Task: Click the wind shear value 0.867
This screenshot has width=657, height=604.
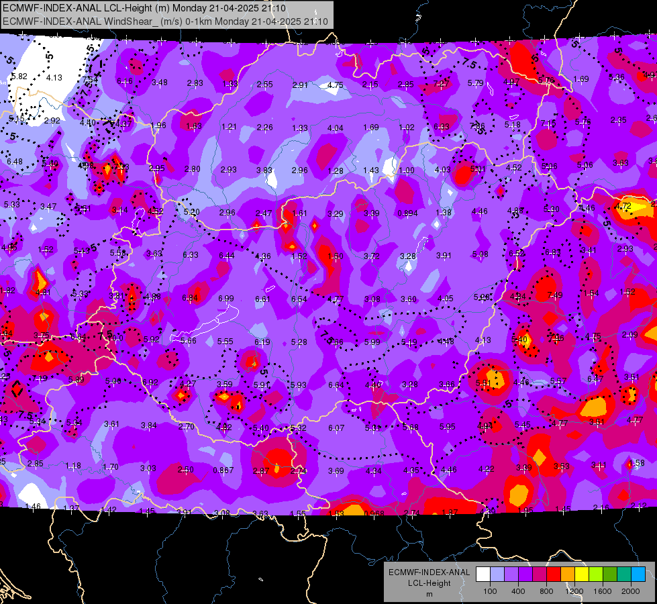Action: [223, 470]
